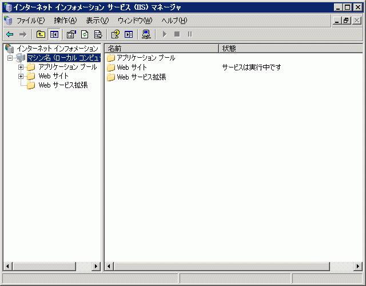Click folder icon beside list Web サイト

coord(111,67)
